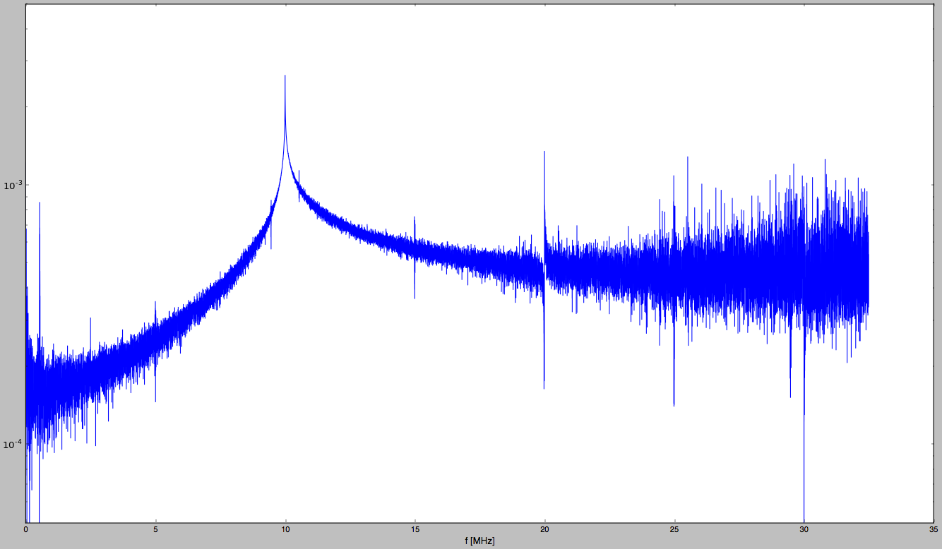
Task: Click the 'f [MHz]' x-axis label
Action: coord(479,541)
